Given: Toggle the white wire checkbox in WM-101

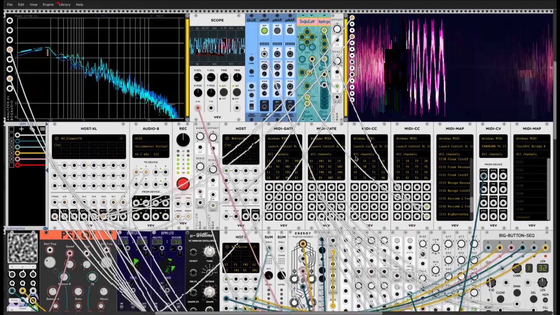Looking at the screenshot, I should (11, 136).
